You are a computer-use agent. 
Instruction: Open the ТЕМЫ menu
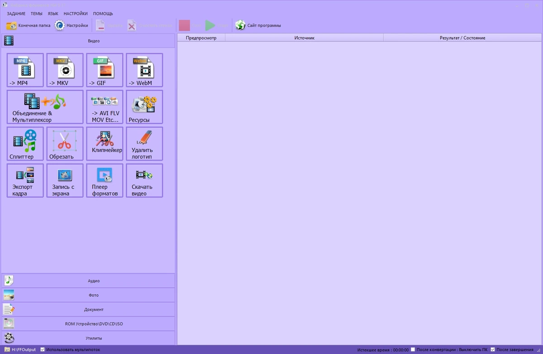37,14
